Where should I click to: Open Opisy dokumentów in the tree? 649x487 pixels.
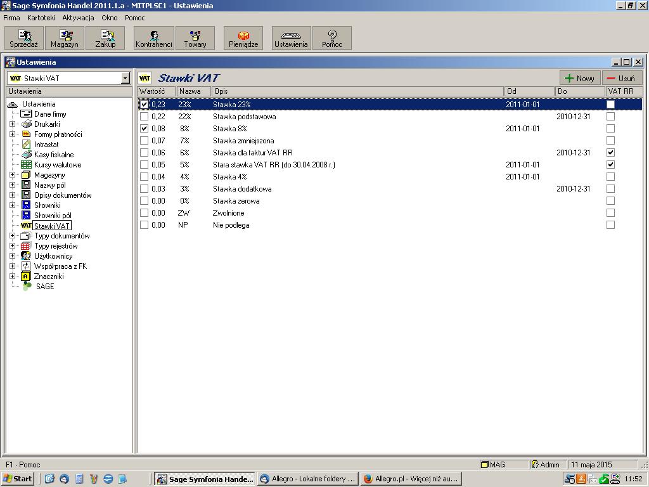(63, 195)
